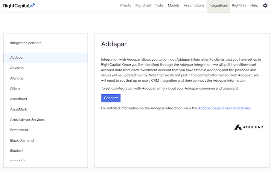271x171 pixels.
Task: Open the Assumptions section
Action: (194, 6)
